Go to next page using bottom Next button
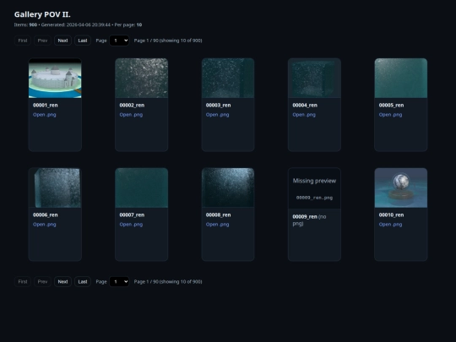Image resolution: width=456 pixels, height=342 pixels. (x=62, y=281)
